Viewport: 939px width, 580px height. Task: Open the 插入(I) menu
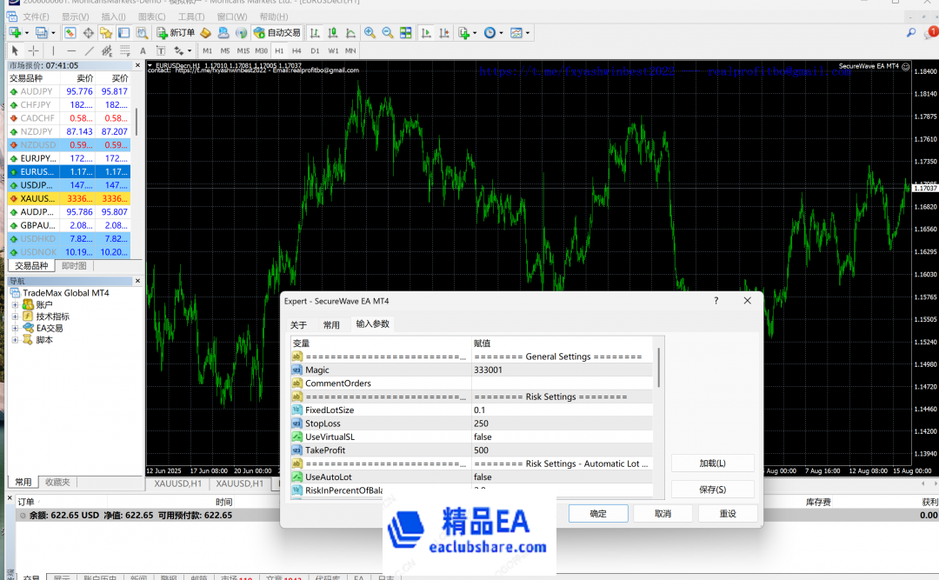[x=113, y=17]
